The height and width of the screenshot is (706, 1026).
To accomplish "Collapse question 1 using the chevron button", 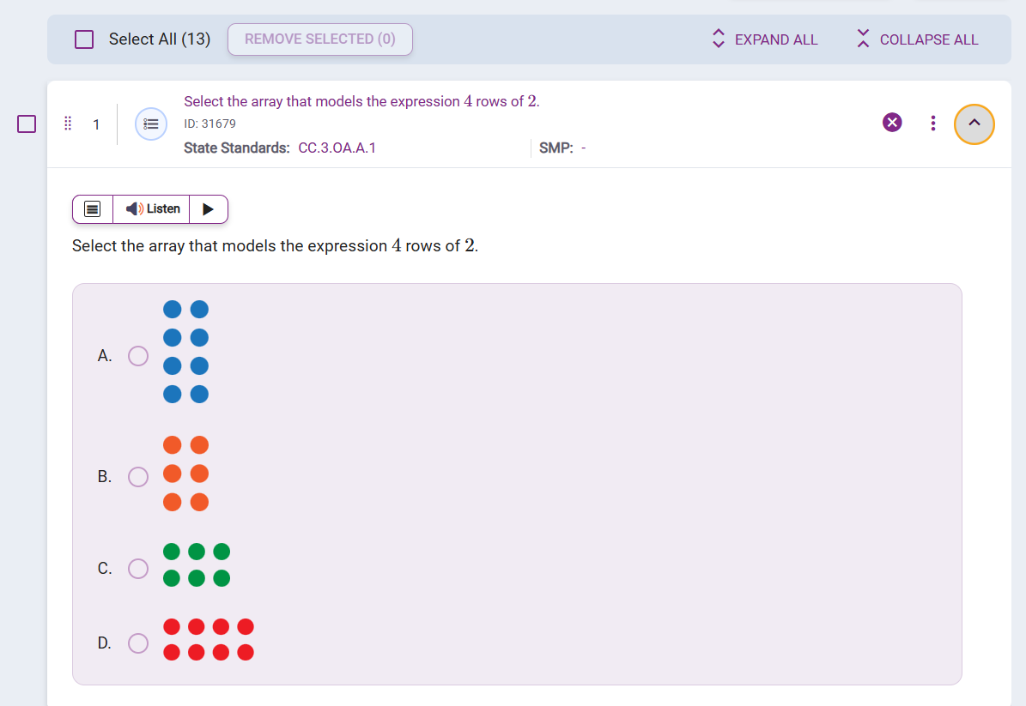I will [x=974, y=124].
